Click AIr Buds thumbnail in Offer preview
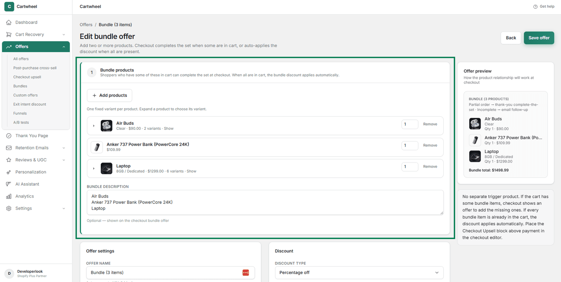Image resolution: width=561 pixels, height=282 pixels. (x=475, y=124)
